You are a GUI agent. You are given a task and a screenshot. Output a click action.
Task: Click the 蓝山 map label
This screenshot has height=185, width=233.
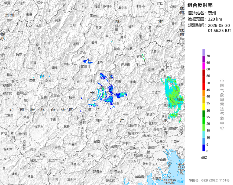(117, 49)
